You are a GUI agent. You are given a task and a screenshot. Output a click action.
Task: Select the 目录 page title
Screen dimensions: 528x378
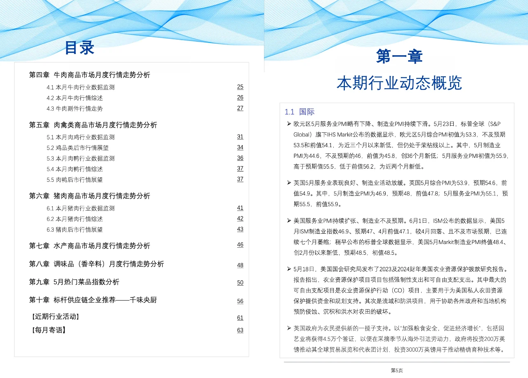(79, 48)
